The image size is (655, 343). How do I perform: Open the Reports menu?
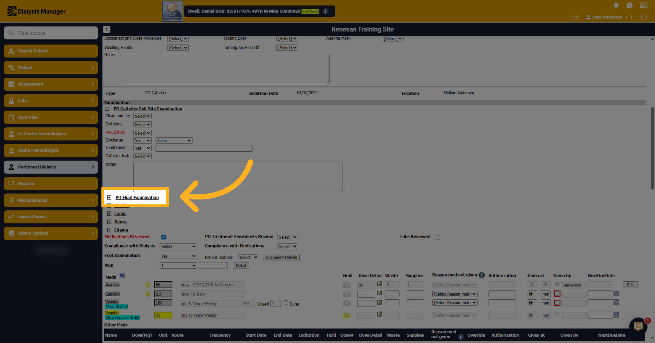[x=51, y=183]
